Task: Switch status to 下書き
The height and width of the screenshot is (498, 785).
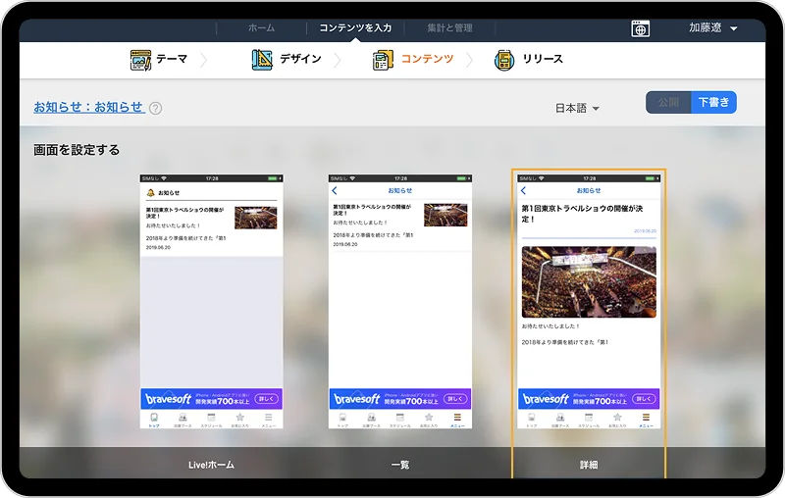Action: pyautogui.click(x=713, y=102)
